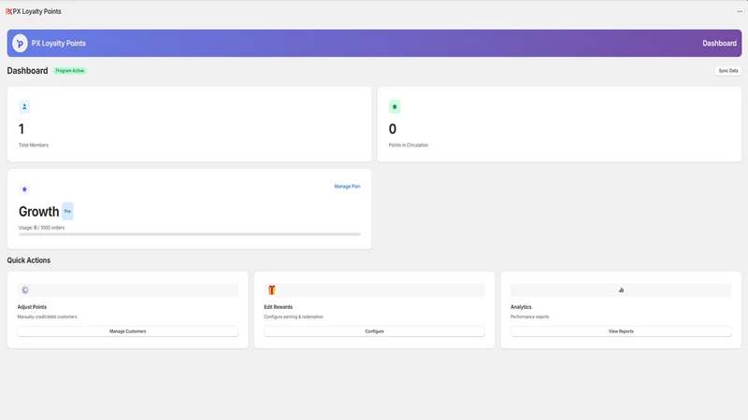
Task: Open the Dashboard tab in the banner
Action: coord(719,43)
